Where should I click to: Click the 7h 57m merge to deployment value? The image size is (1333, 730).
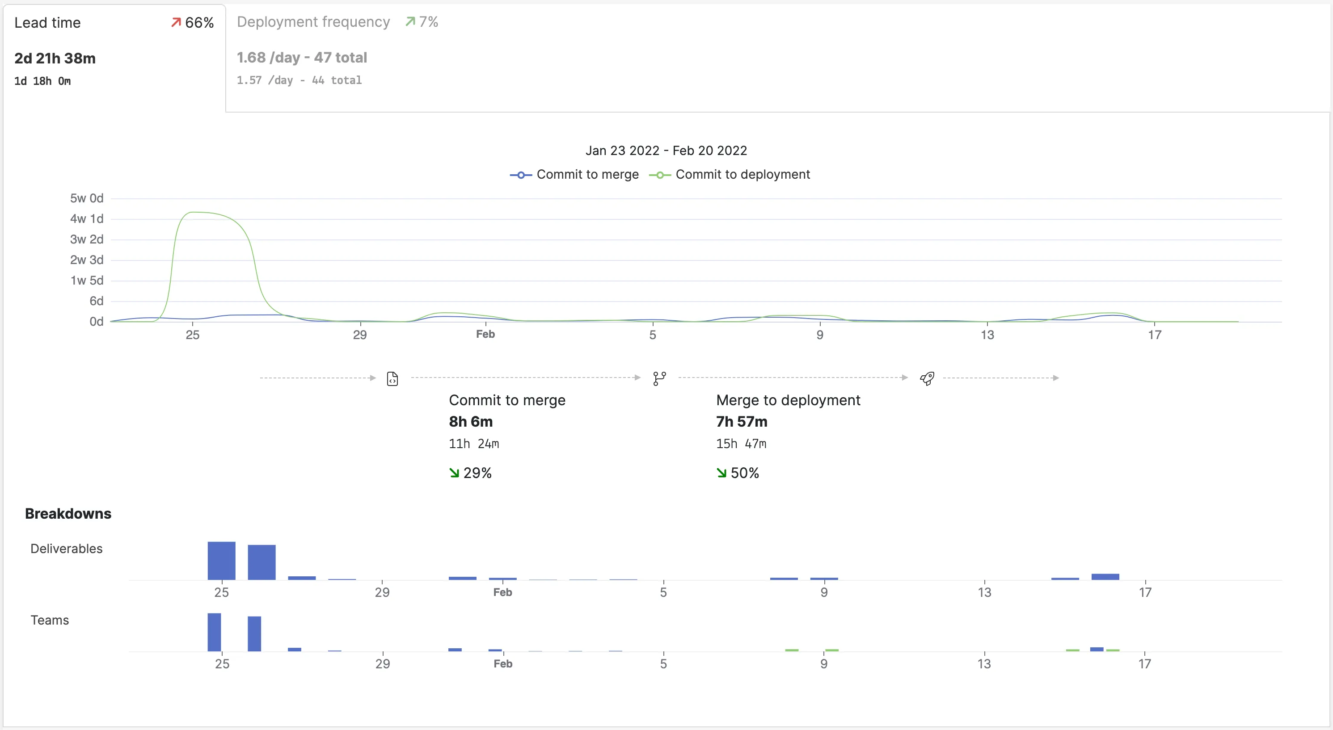click(x=742, y=421)
